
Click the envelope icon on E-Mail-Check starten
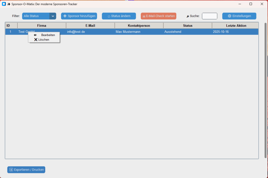144,16
